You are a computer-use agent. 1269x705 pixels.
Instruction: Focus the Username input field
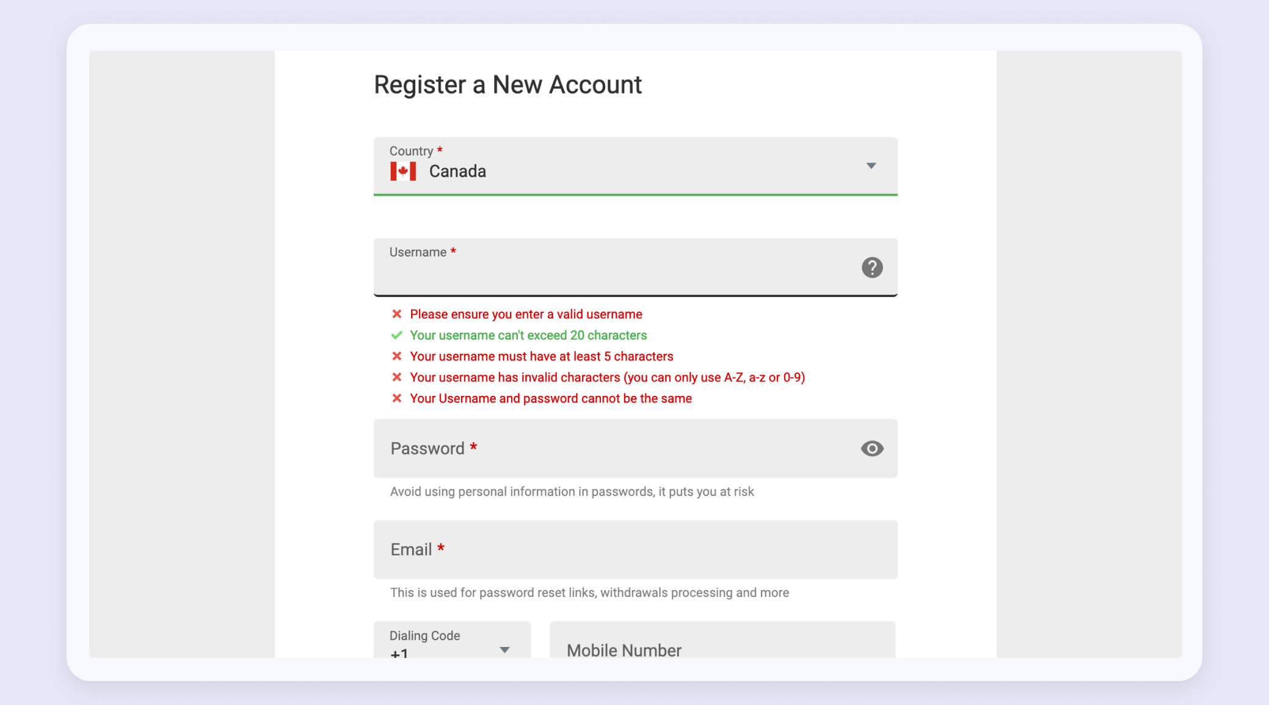point(617,274)
